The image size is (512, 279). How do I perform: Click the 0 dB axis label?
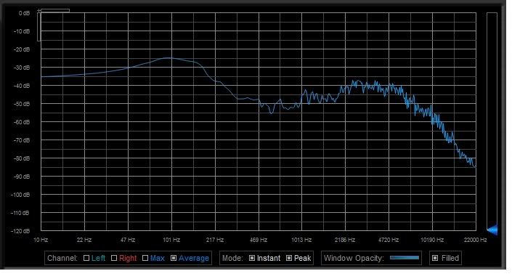24,13
